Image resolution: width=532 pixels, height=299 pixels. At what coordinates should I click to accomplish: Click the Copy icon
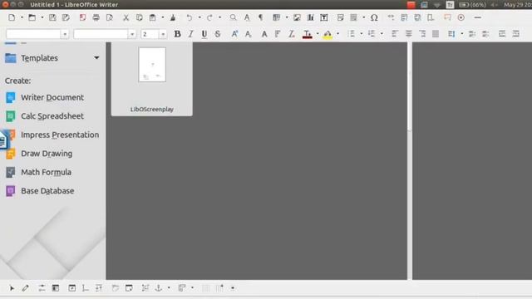139,17
